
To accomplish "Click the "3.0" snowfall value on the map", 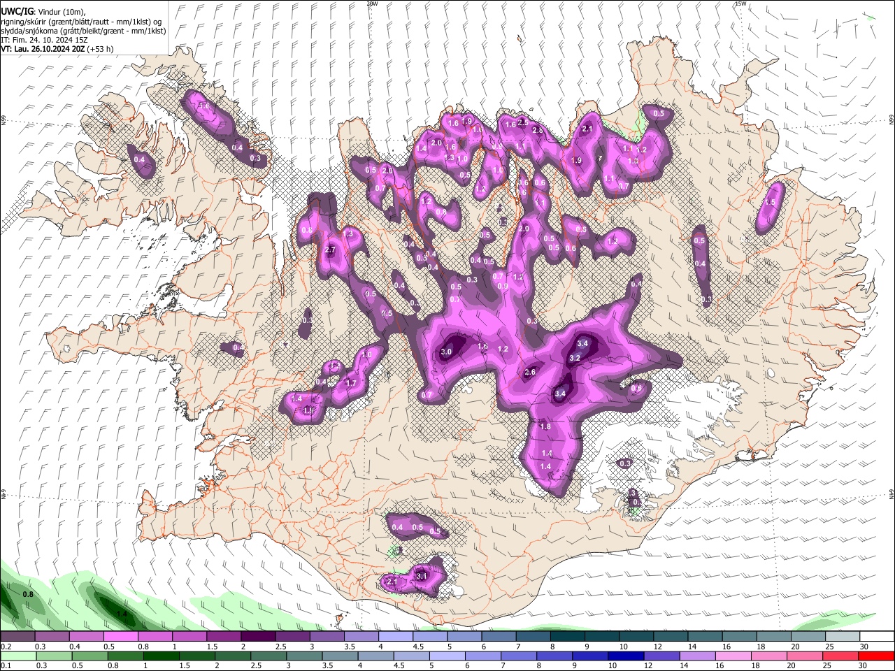I will pyautogui.click(x=446, y=352).
